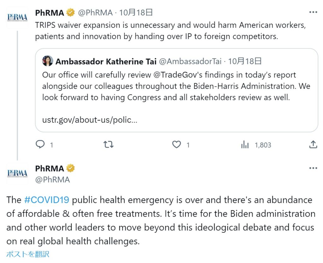Open second post's three-dot more menu

(x=313, y=168)
